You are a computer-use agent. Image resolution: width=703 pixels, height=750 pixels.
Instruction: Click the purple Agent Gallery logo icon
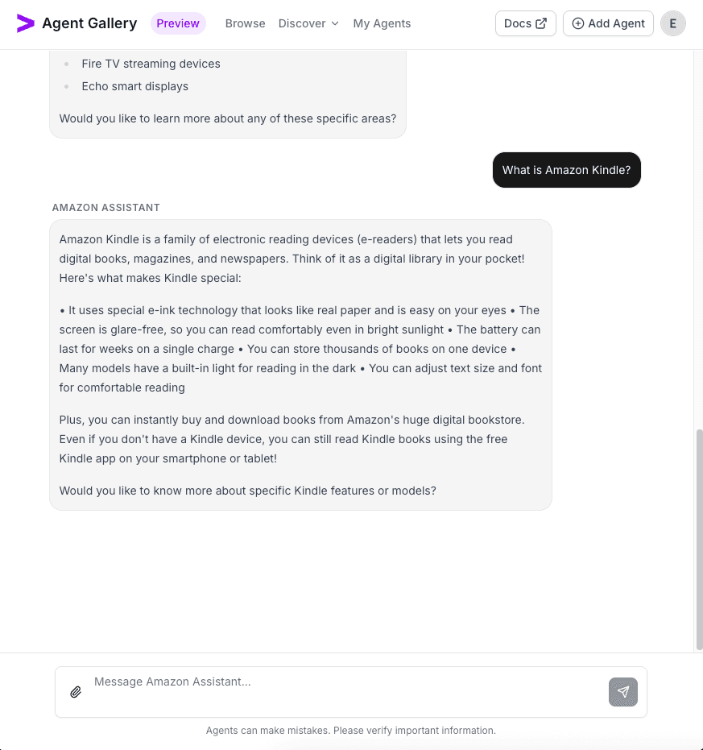click(x=26, y=23)
